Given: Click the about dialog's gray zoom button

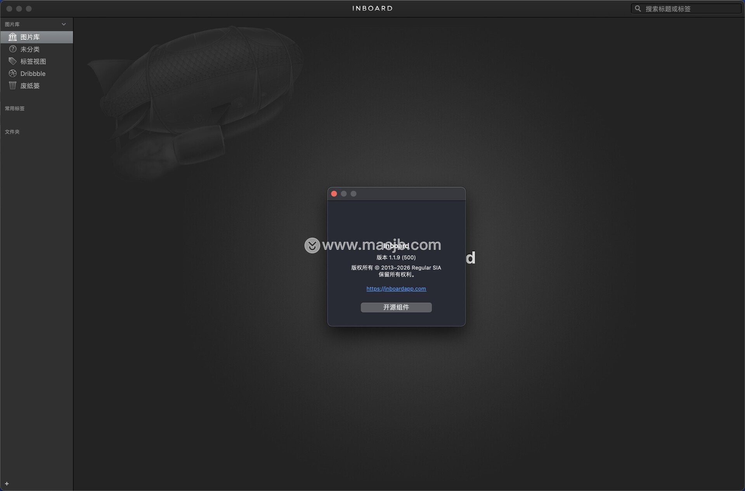Looking at the screenshot, I should [x=353, y=194].
